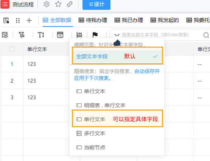
Task: Open settings gear next to 测试流程
Action: [x=47, y=4]
